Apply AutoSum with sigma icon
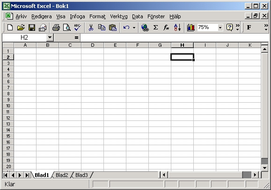 (x=155, y=28)
